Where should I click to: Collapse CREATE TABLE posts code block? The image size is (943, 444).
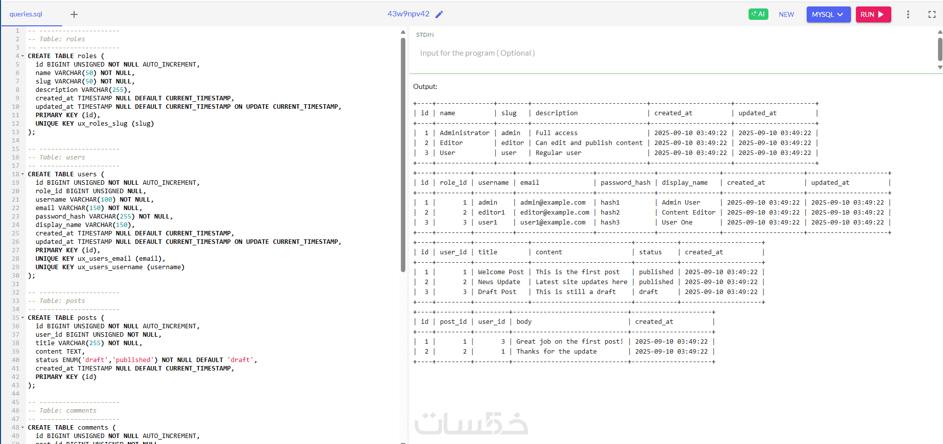(x=23, y=318)
